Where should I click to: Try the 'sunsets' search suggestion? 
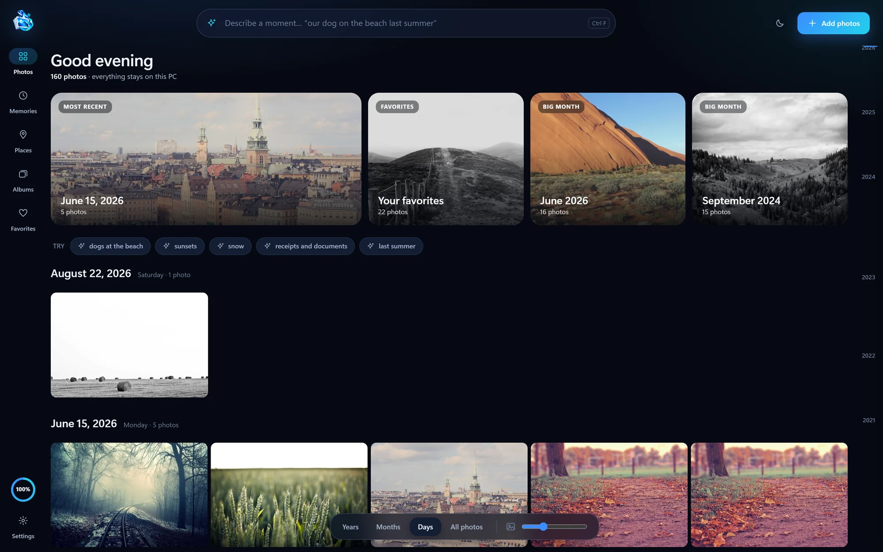tap(180, 246)
